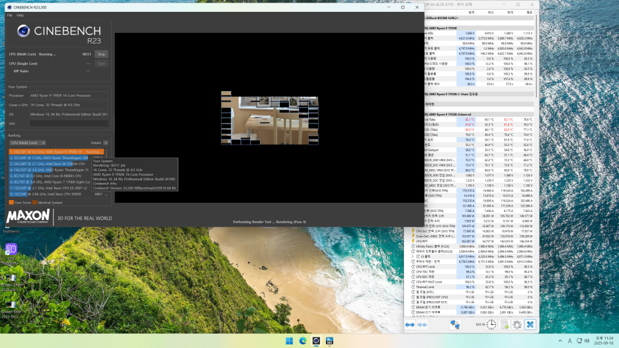619x348 pixels.
Task: Select the Intel Core i9-9880H ranking row
Action: 49,176
